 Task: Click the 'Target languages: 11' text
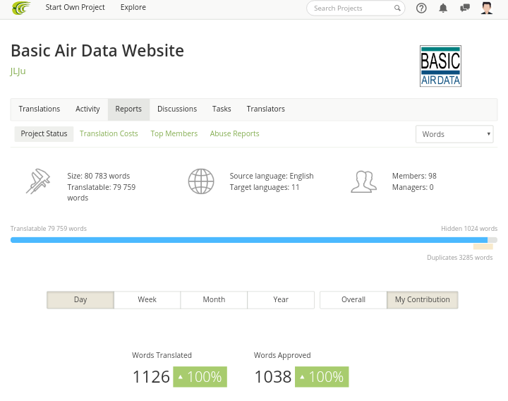click(265, 187)
